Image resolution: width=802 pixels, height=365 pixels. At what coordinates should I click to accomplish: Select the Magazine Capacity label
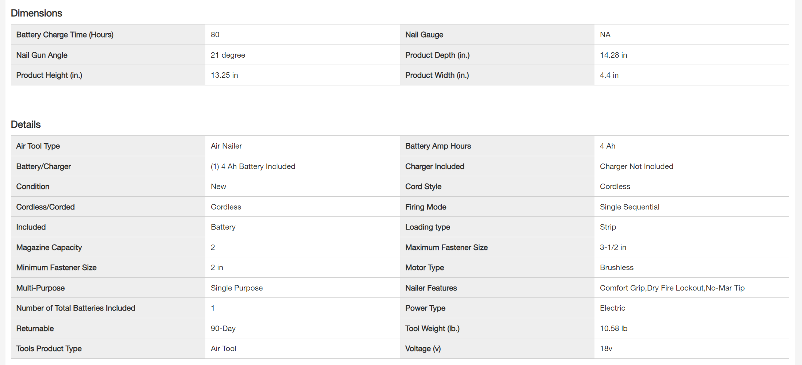(x=49, y=247)
